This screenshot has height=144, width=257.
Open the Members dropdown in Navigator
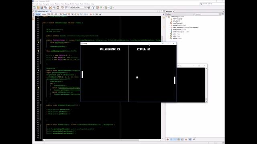pyautogui.click(x=180, y=14)
